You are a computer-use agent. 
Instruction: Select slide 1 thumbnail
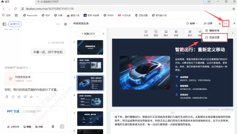pyautogui.click(x=90, y=47)
